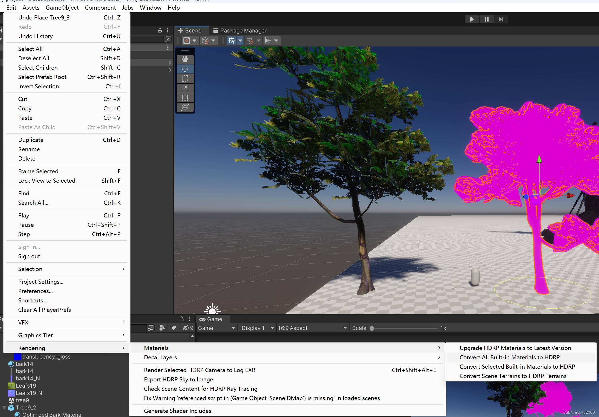Toggle the Game panel lock icon

click(182, 319)
